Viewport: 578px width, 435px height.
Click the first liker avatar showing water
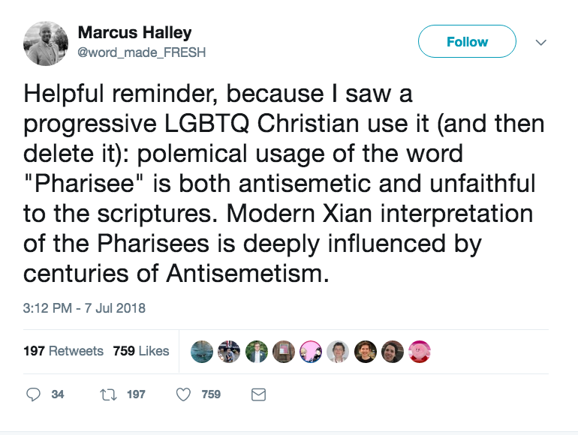pos(203,351)
